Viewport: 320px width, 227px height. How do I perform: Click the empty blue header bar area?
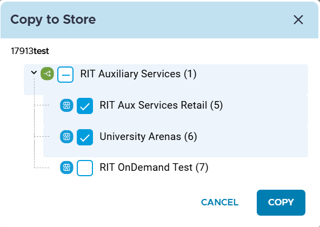point(194,20)
